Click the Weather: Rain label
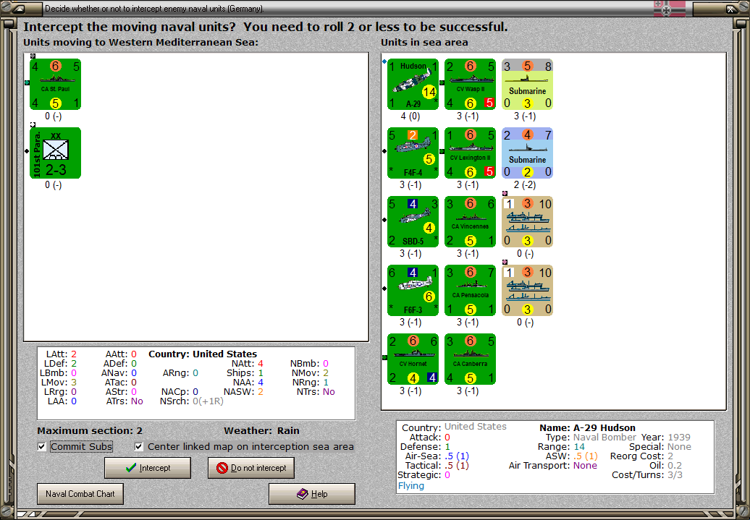750x520 pixels. click(261, 430)
